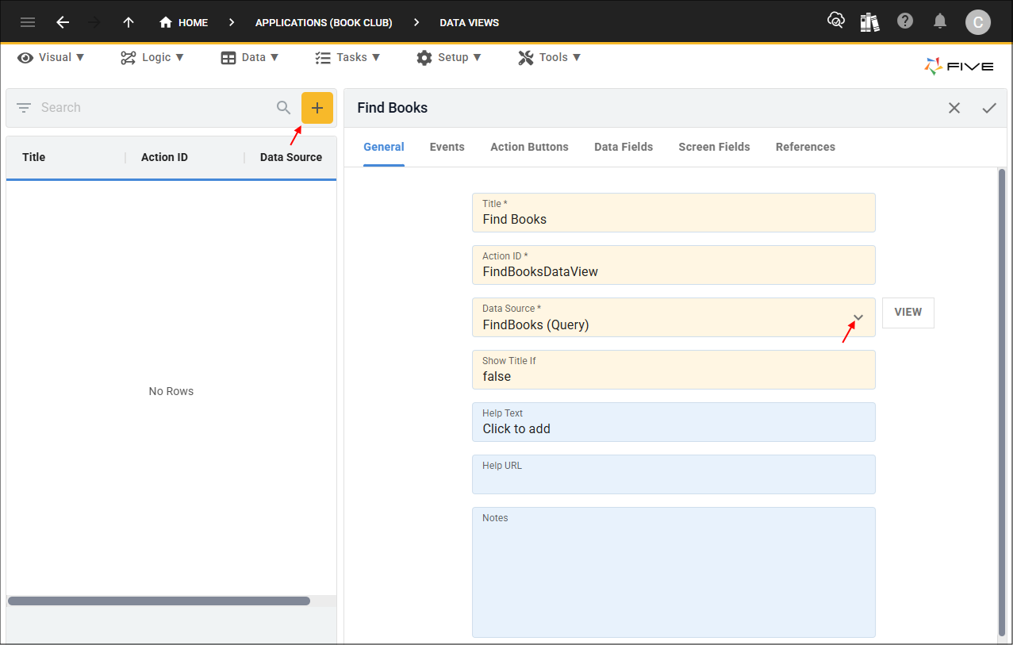Open the notifications bell
This screenshot has width=1013, height=645.
click(940, 21)
